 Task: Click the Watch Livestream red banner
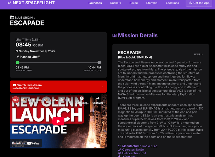(58, 87)
